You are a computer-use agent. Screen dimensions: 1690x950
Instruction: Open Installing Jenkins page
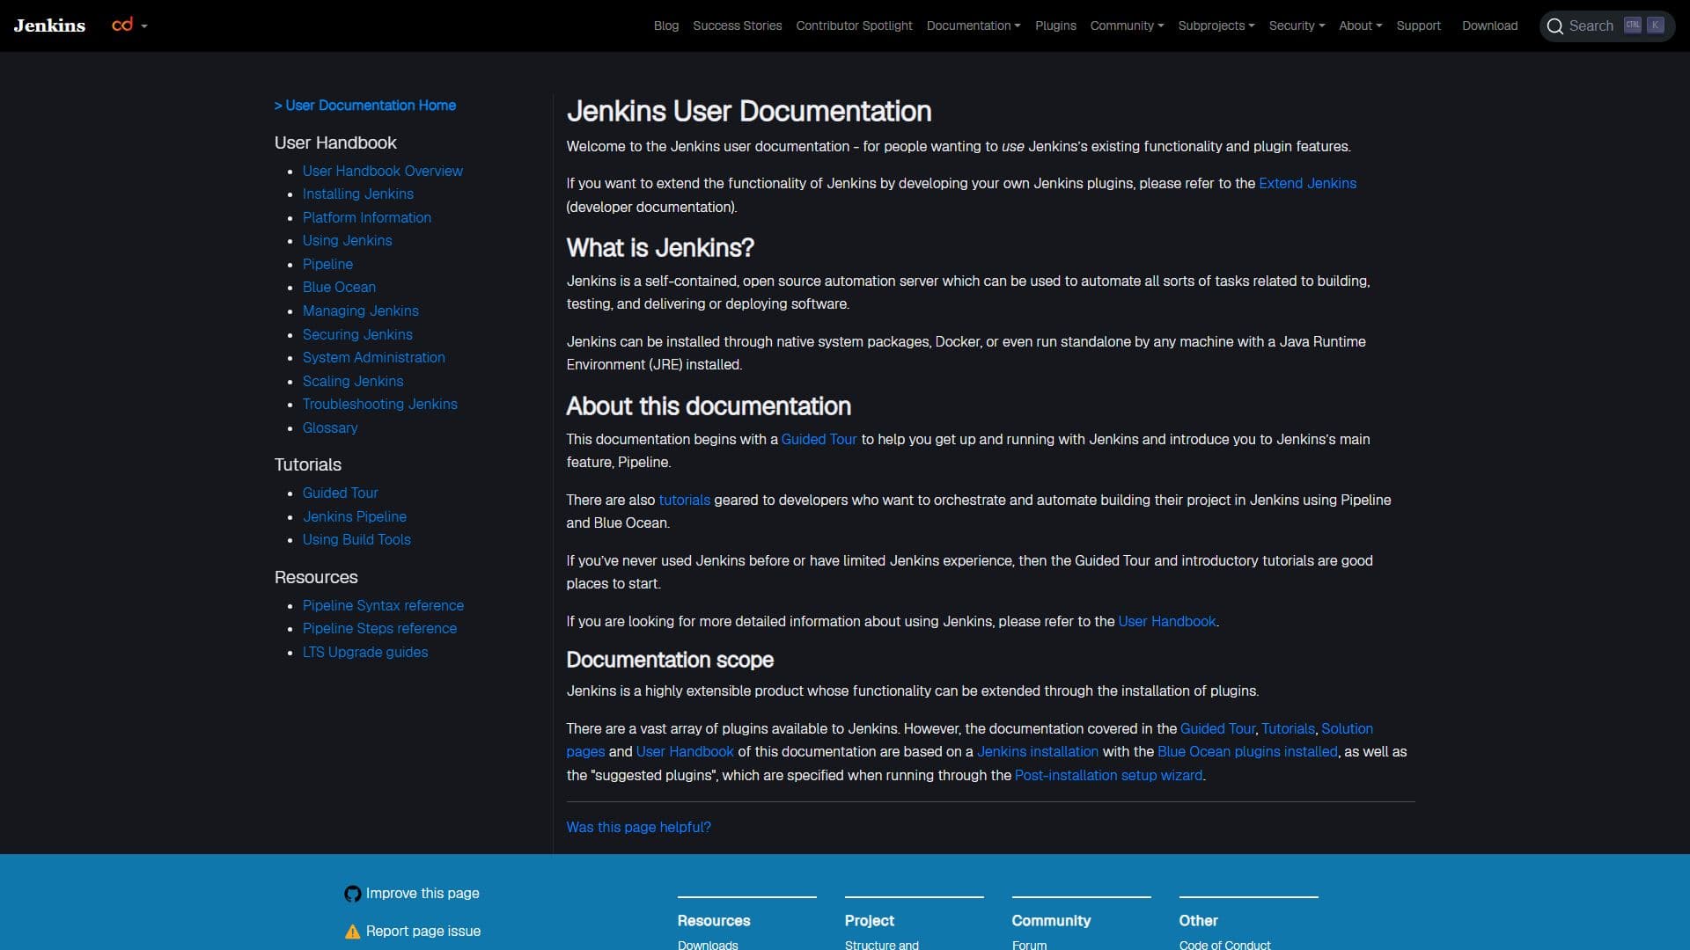click(x=357, y=194)
